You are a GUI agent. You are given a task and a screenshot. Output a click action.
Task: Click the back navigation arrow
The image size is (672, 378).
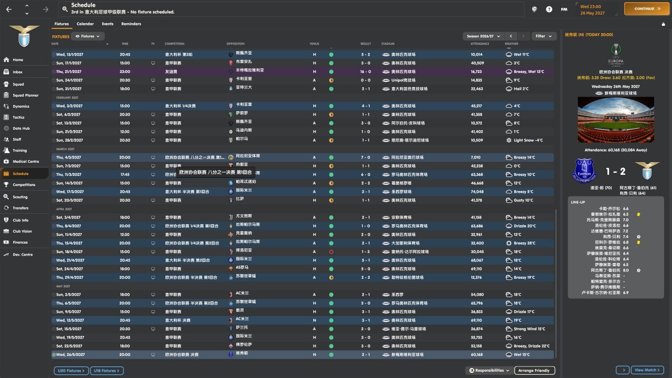[x=9, y=9]
